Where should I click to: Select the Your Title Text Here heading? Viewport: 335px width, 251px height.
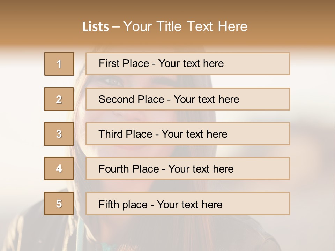[185, 26]
